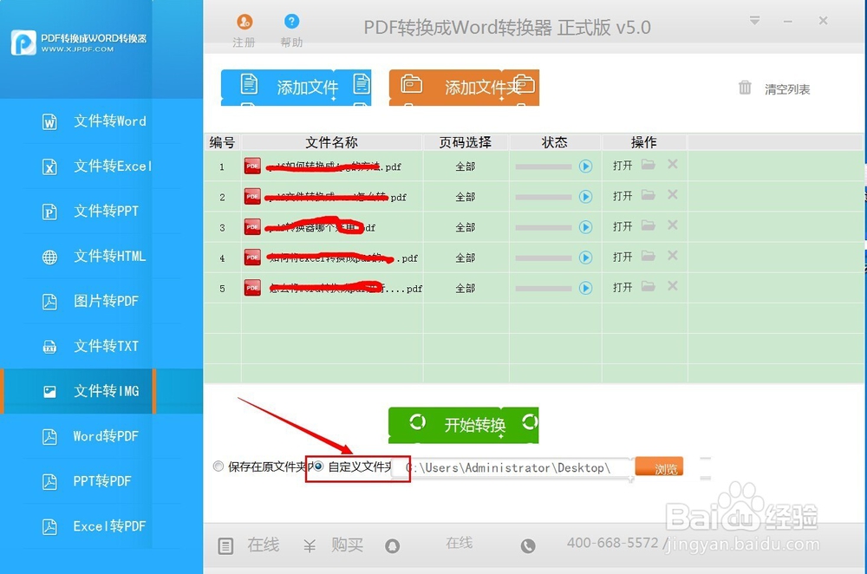
Task: Click 打开 for row 1
Action: click(x=623, y=166)
